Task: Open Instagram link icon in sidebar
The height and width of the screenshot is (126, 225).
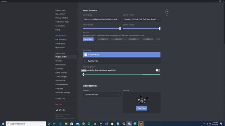Action: click(64, 111)
